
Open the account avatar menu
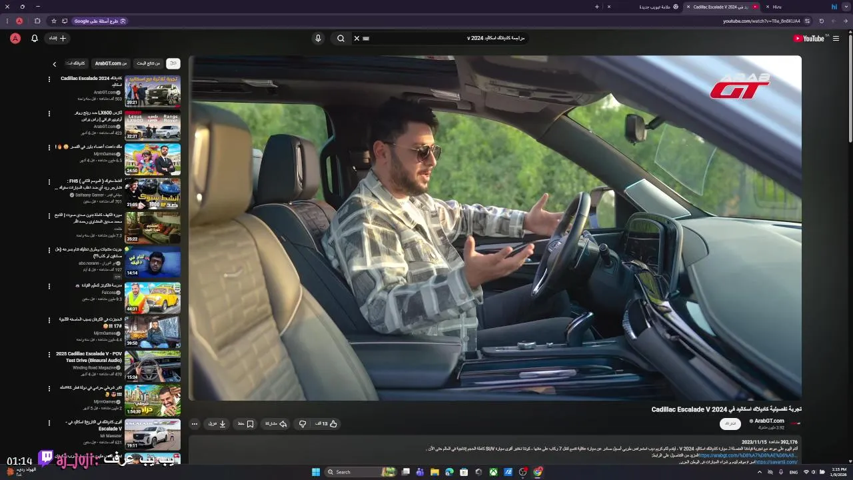pyautogui.click(x=15, y=39)
